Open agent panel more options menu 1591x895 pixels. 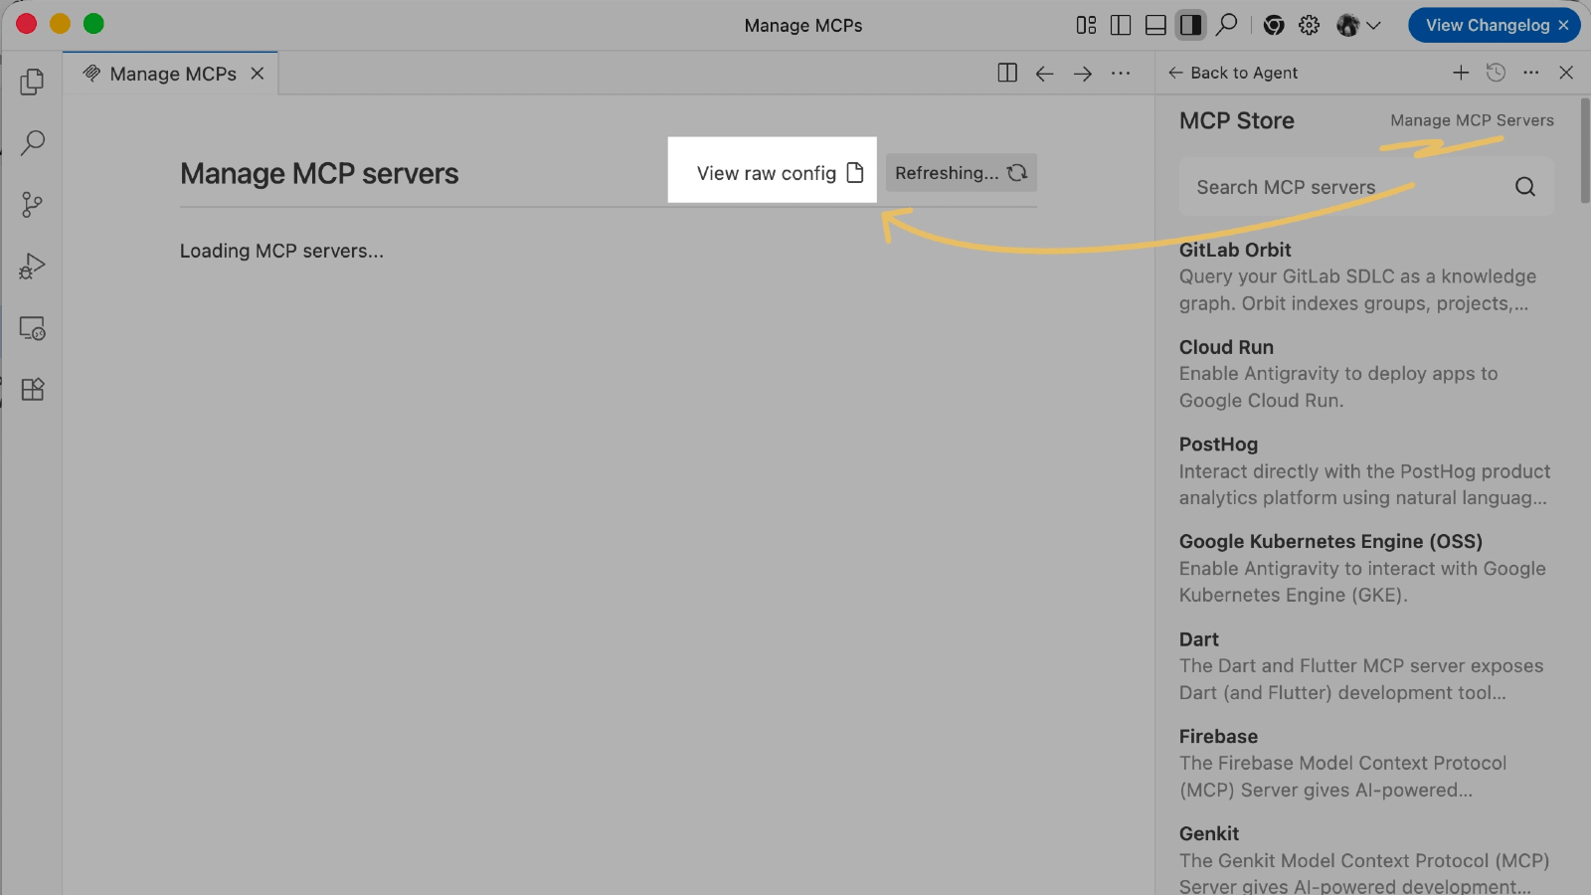pyautogui.click(x=1531, y=73)
